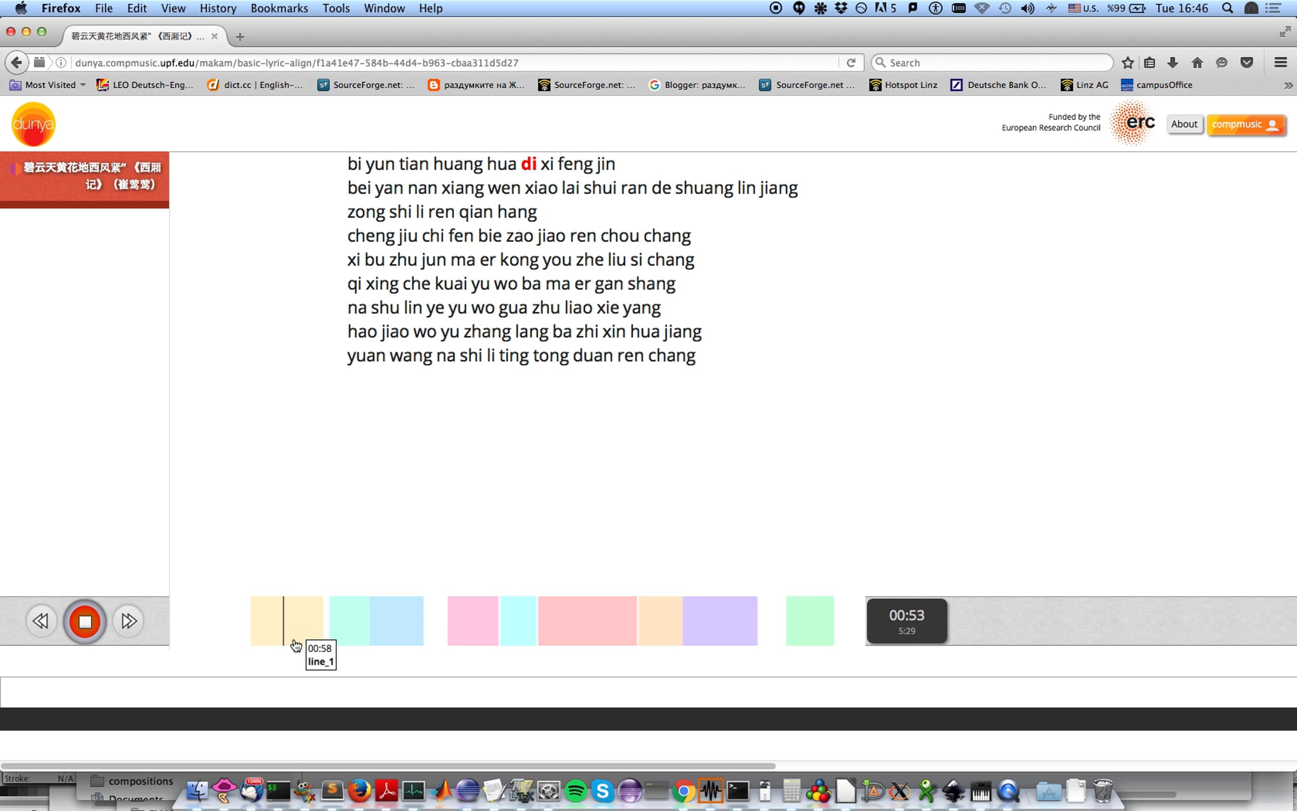The height and width of the screenshot is (811, 1297).
Task: Reload the page with the refresh icon
Action: pyautogui.click(x=851, y=63)
